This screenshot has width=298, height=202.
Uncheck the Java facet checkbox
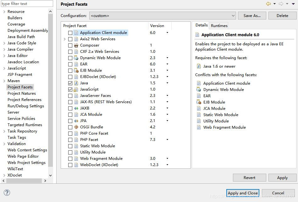(x=70, y=83)
